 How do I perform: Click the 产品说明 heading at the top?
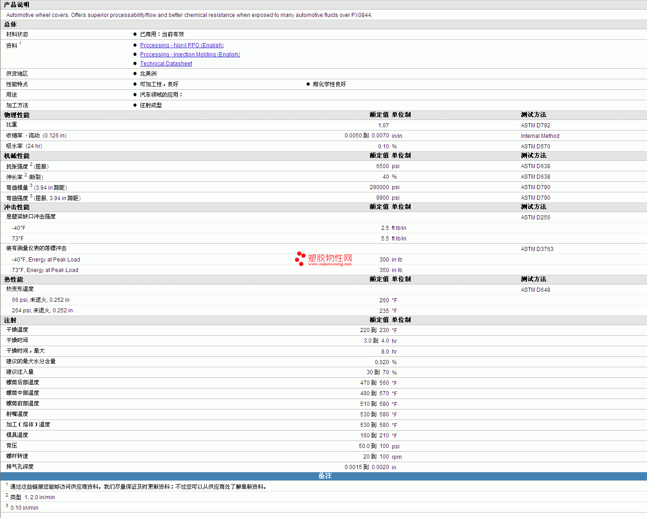[17, 5]
